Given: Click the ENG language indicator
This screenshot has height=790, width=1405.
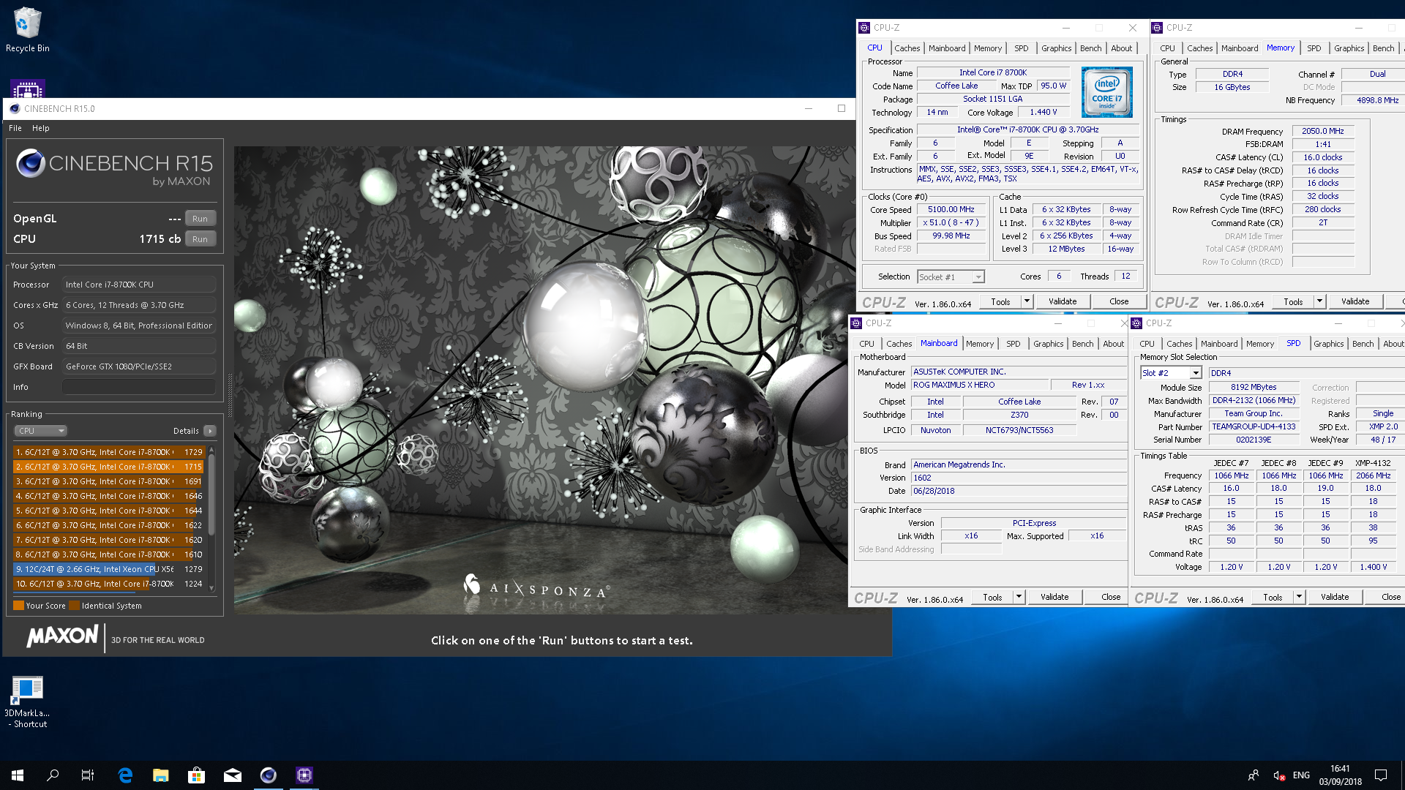Looking at the screenshot, I should click(x=1301, y=775).
